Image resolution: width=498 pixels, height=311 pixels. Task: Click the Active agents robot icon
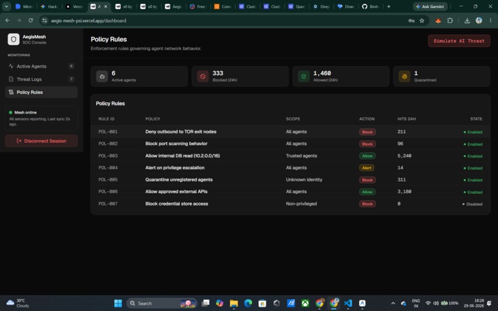point(102,77)
